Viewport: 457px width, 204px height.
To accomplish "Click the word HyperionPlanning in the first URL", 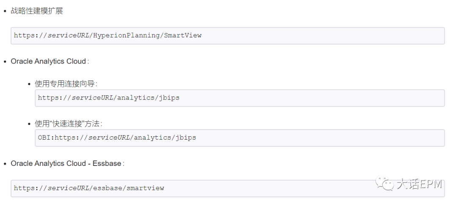I will point(126,36).
